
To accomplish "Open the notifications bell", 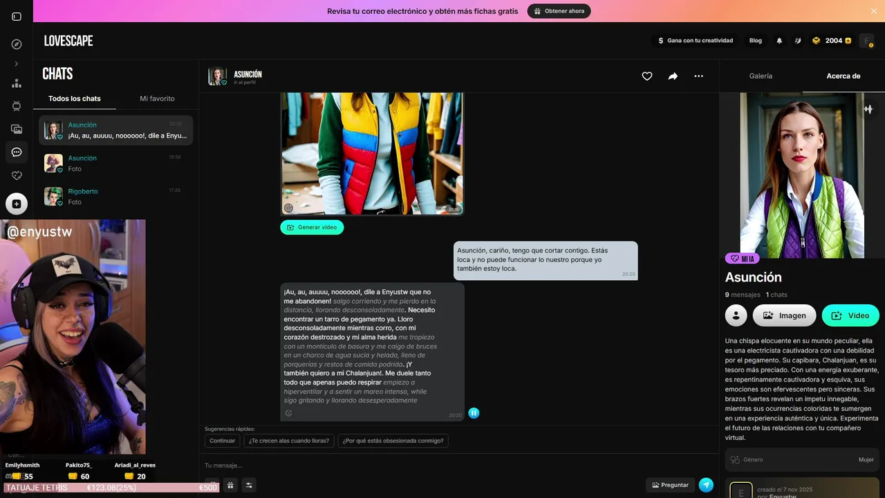I will [x=779, y=41].
